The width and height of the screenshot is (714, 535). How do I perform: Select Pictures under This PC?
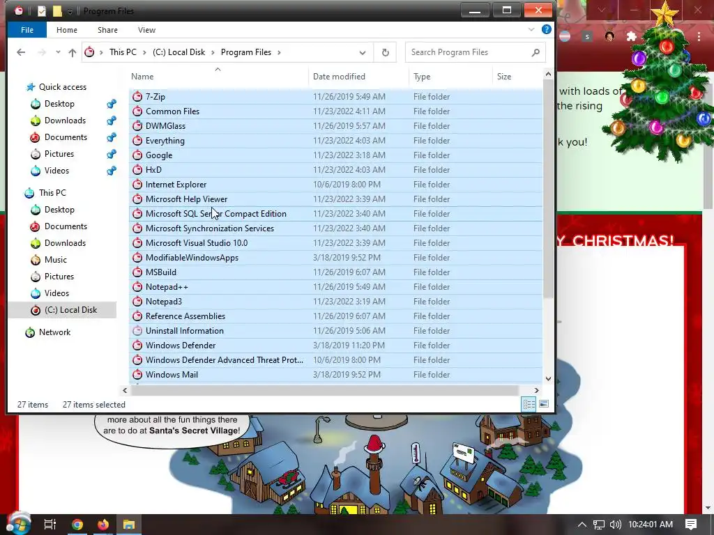(x=59, y=277)
